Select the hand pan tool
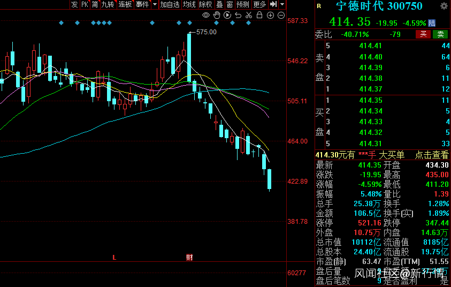The width and height of the screenshot is (451, 287). (217, 15)
